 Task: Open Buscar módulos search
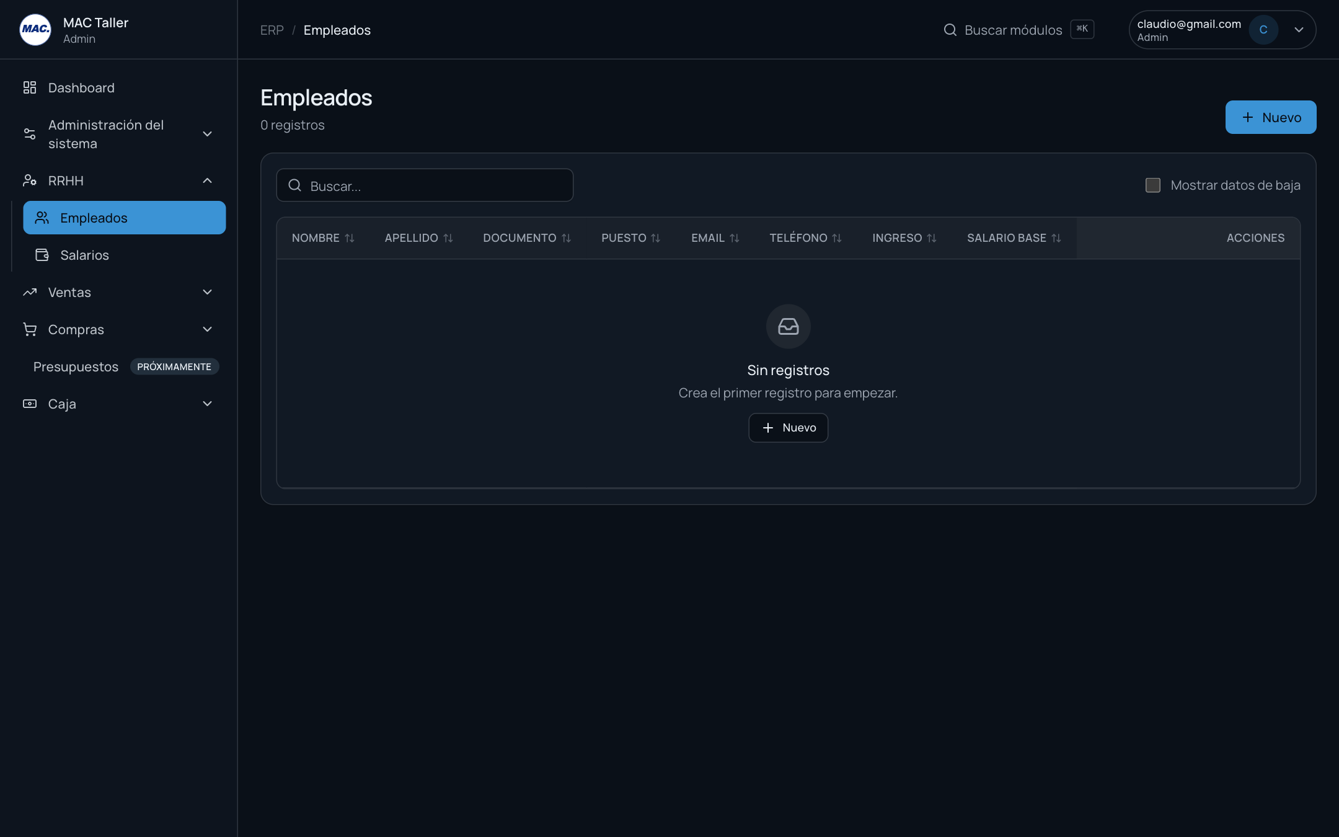click(x=1019, y=30)
